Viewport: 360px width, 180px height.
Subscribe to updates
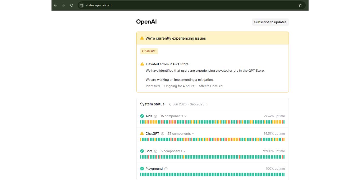(270, 22)
